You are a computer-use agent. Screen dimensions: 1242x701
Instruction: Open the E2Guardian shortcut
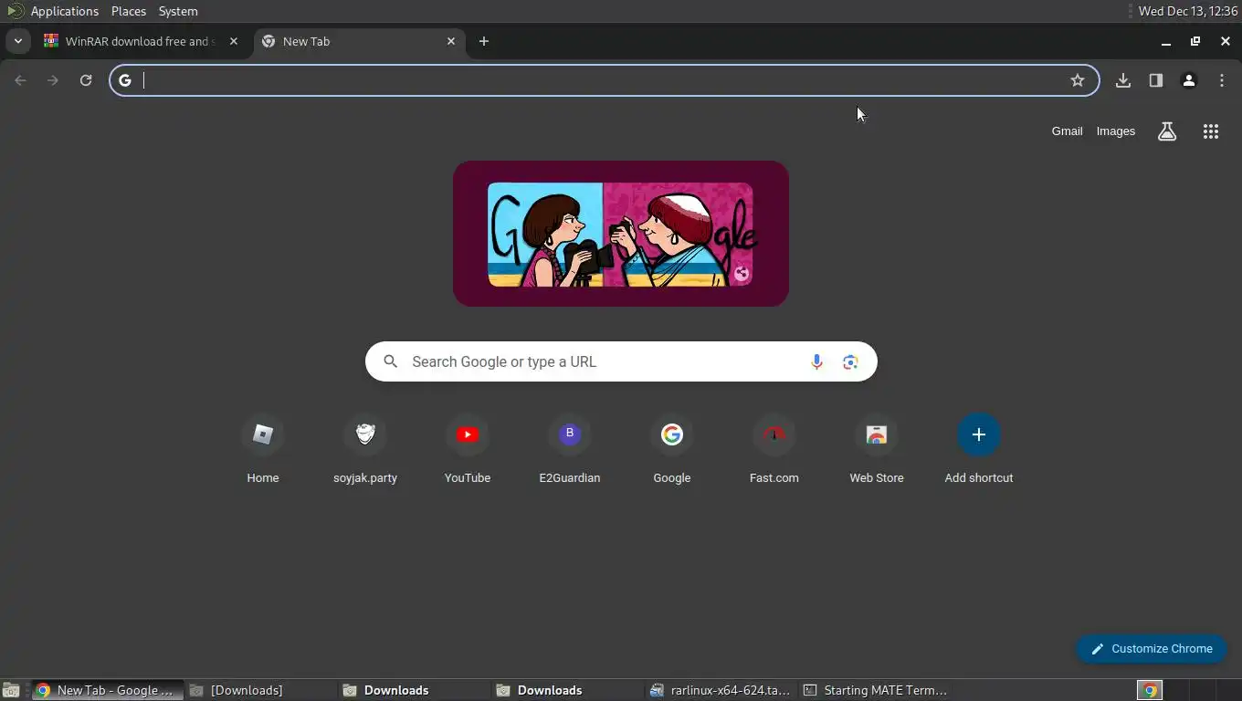coord(570,448)
